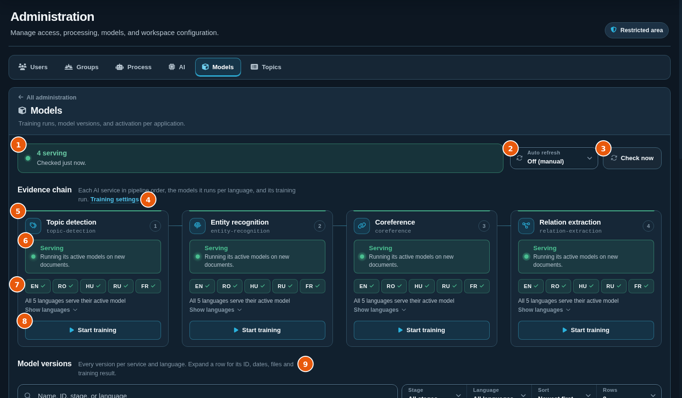The image size is (682, 398).
Task: Click the 'topic-detection' service slug
Action: [x=71, y=231]
